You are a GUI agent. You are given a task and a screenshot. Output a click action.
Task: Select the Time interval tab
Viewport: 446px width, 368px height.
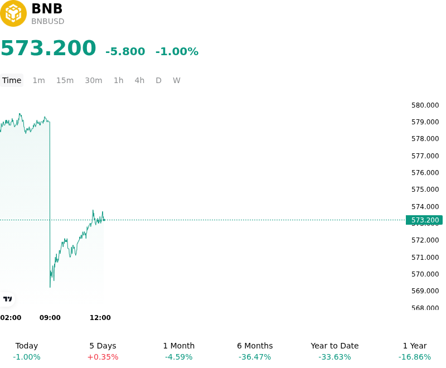12,80
